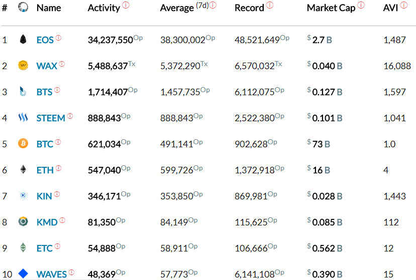416x280 pixels.
Task: Click info icon beside WAX name
Action: [x=62, y=64]
